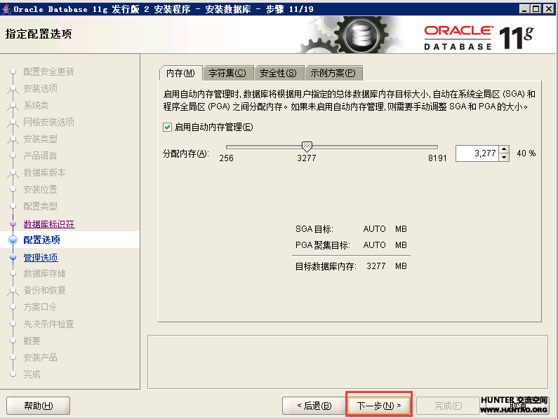The width and height of the screenshot is (558, 419).
Task: Click the Java icon in title bar
Action: coord(6,8)
